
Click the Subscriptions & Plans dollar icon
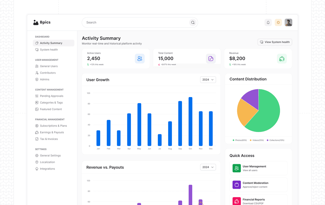pyautogui.click(x=37, y=126)
